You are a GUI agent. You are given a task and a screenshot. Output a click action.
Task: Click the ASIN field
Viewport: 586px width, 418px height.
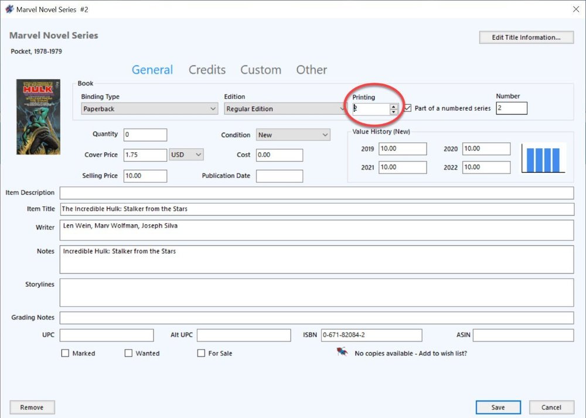point(523,335)
